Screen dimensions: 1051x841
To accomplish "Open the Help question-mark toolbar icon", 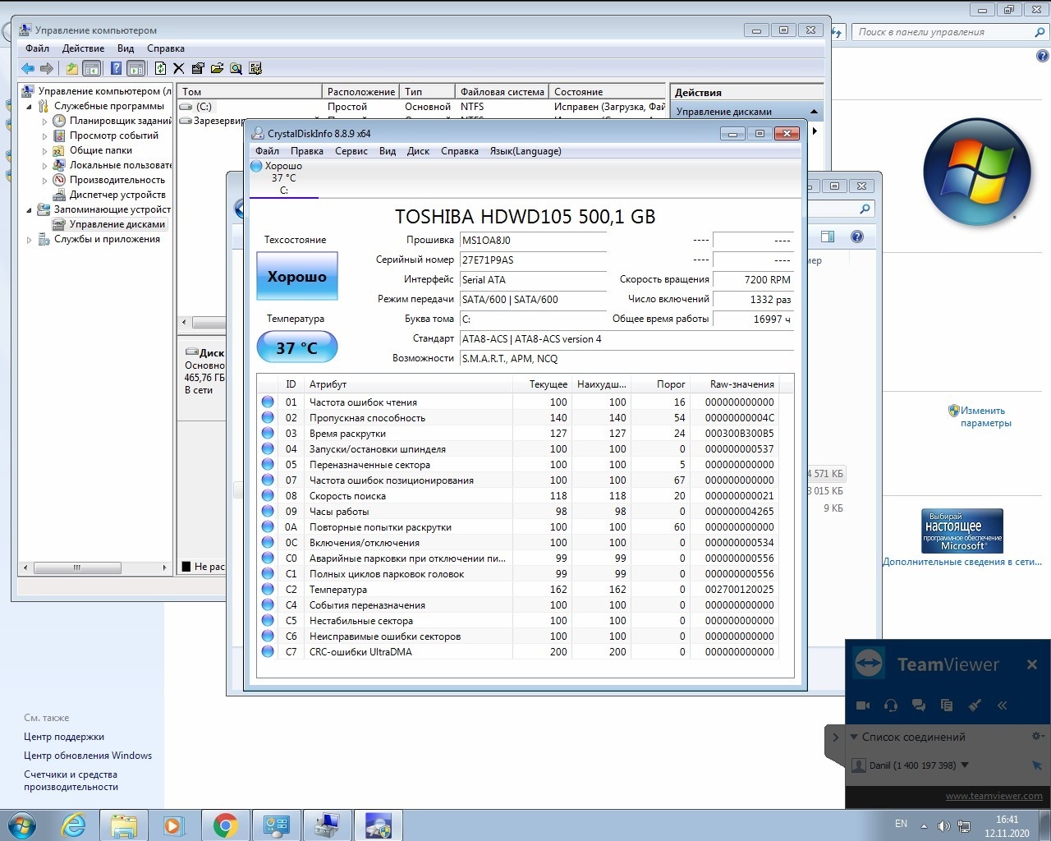I will coord(117,69).
